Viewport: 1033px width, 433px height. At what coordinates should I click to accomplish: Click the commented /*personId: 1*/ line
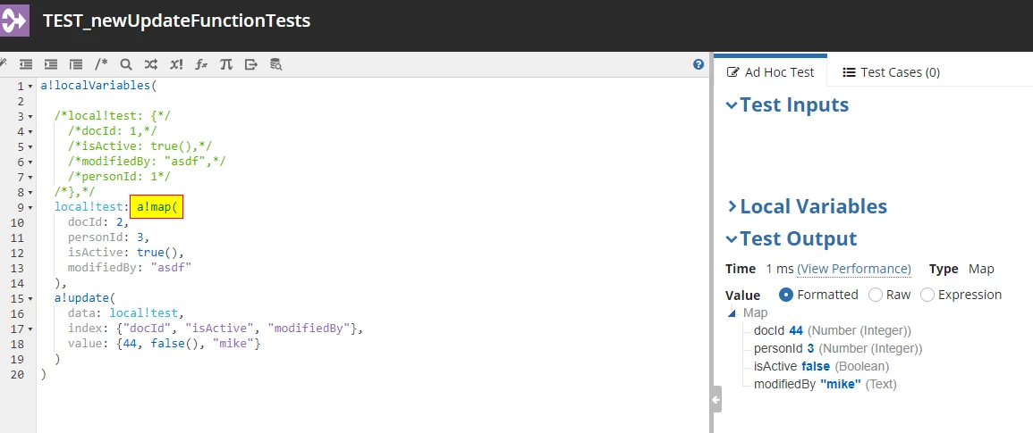119,177
